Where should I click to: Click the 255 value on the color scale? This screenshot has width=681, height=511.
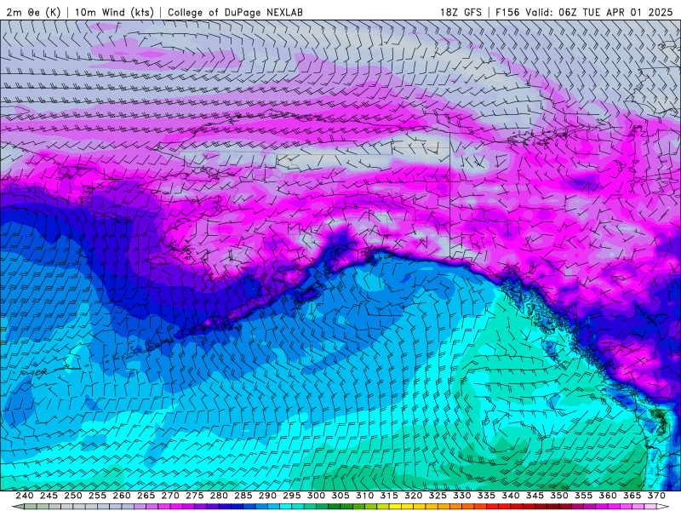pos(97,496)
